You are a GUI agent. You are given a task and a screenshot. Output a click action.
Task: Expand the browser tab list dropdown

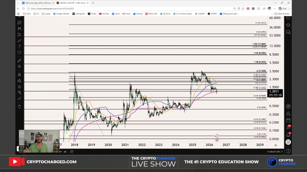(x=18, y=3)
